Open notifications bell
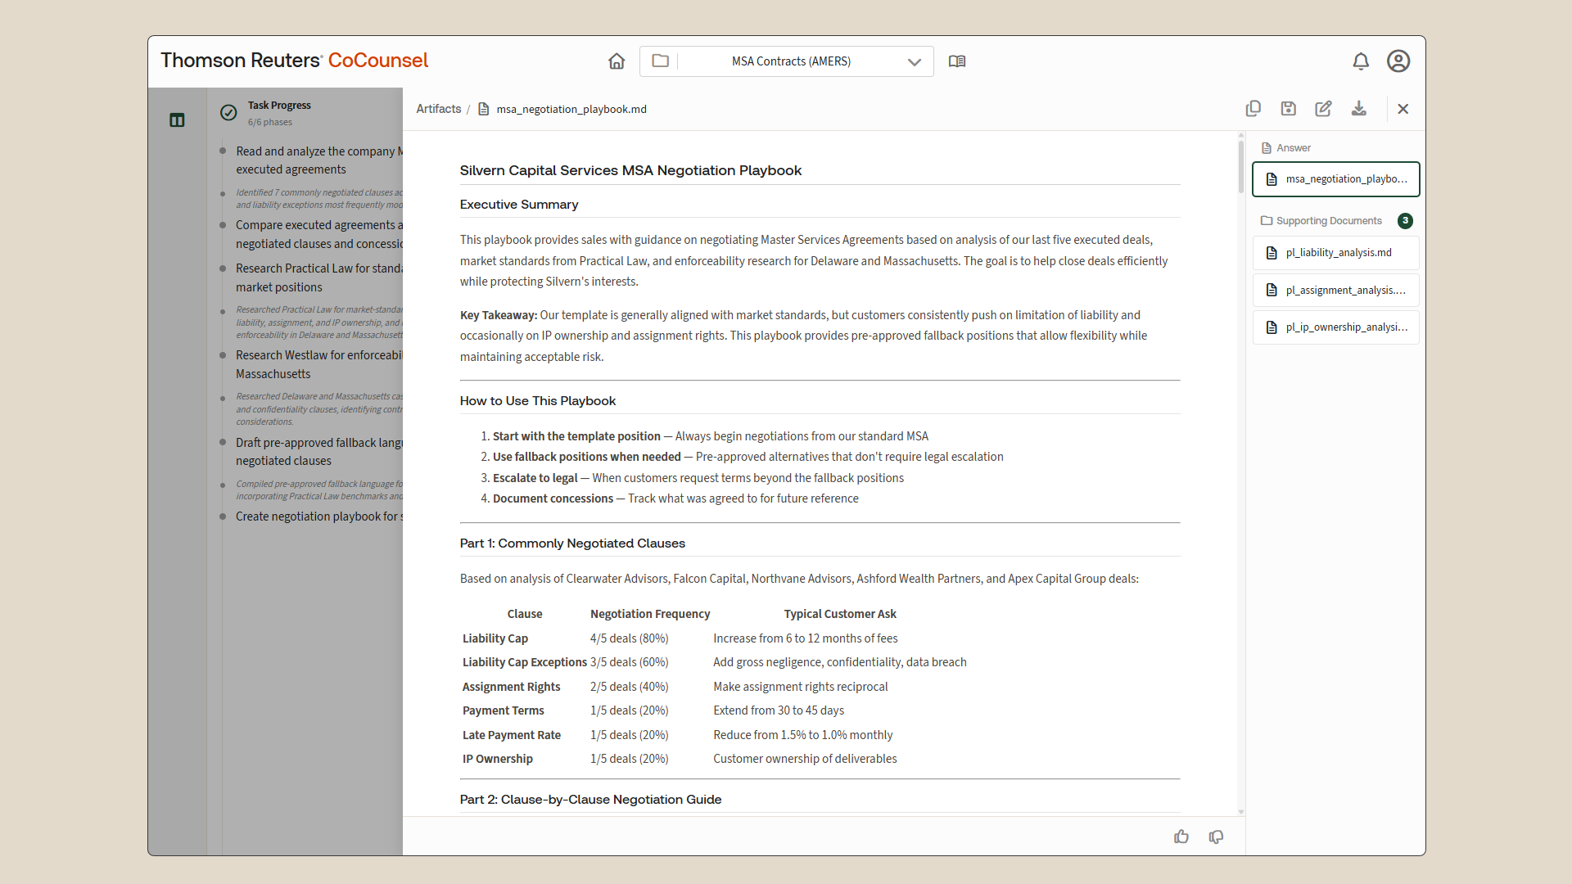The image size is (1572, 884). pos(1360,61)
